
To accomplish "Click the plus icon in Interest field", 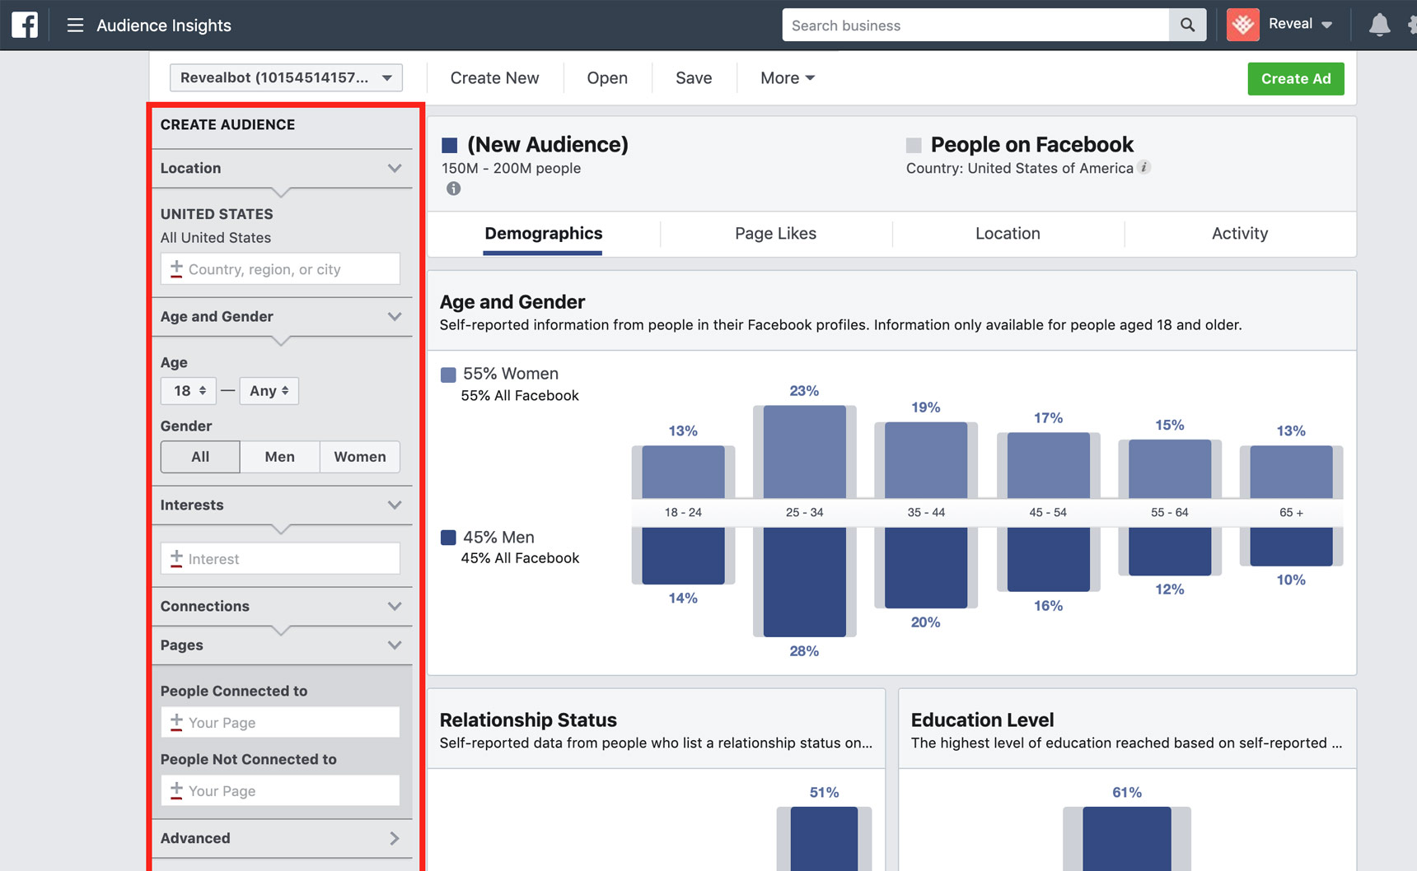I will tap(176, 558).
